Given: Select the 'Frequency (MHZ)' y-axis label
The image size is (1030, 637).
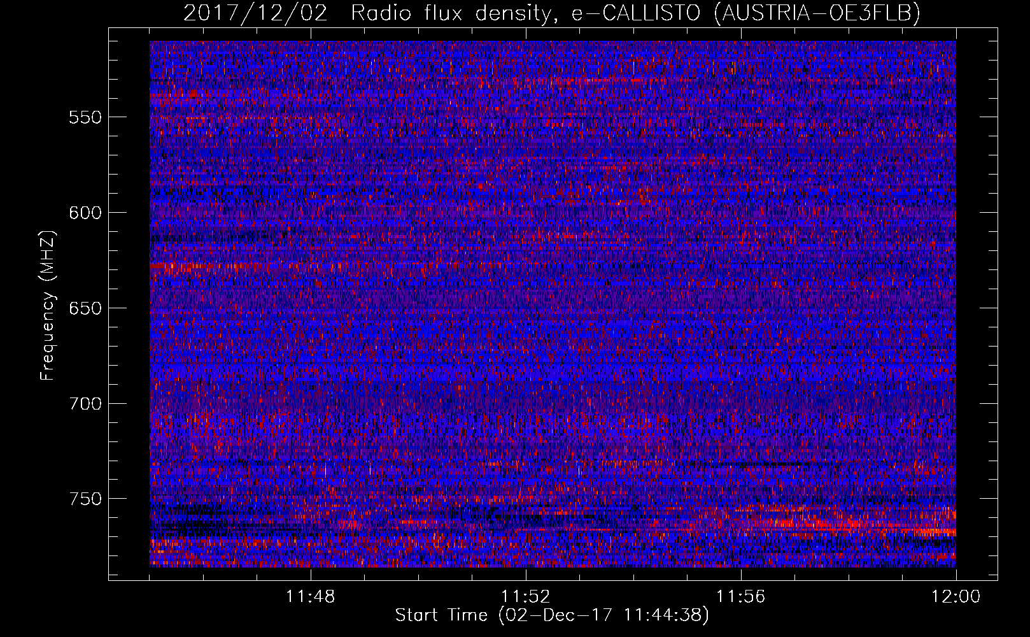Looking at the screenshot, I should [x=47, y=306].
